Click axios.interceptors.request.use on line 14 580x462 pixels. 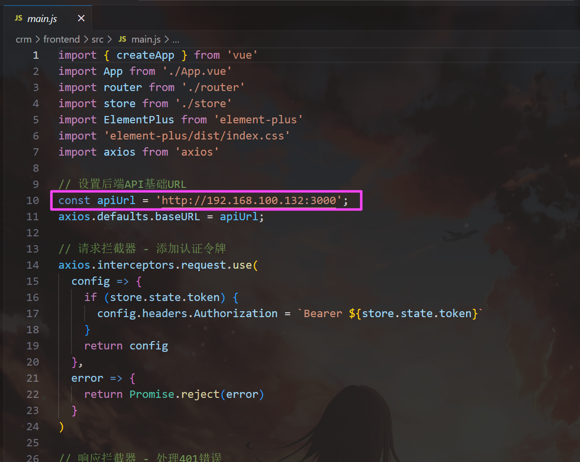(155, 265)
